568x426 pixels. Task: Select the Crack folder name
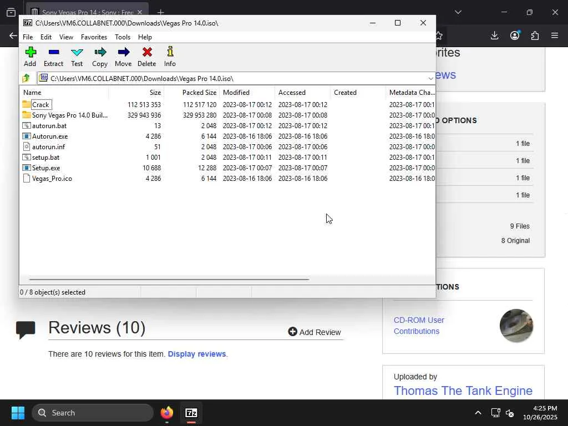point(40,104)
